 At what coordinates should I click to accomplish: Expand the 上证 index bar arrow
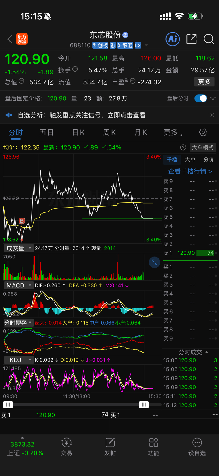click(23, 438)
